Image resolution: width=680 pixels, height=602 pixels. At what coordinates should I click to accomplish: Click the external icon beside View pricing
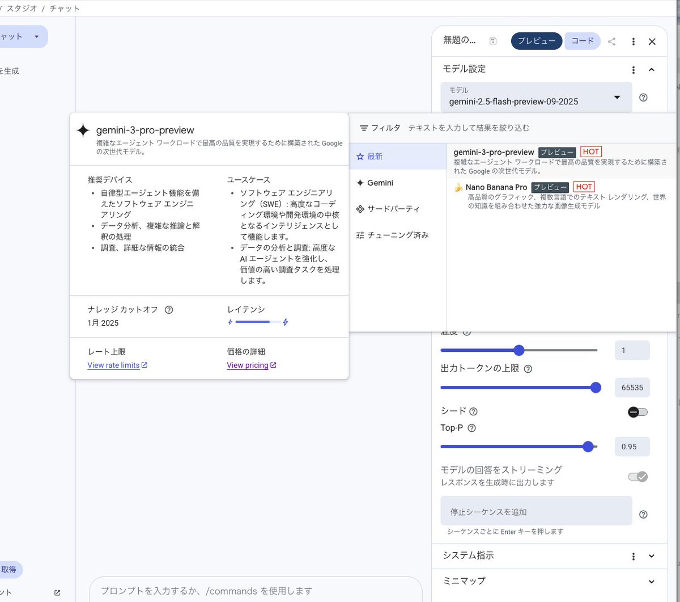coord(274,365)
